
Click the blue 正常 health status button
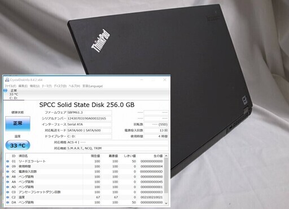tap(17, 123)
